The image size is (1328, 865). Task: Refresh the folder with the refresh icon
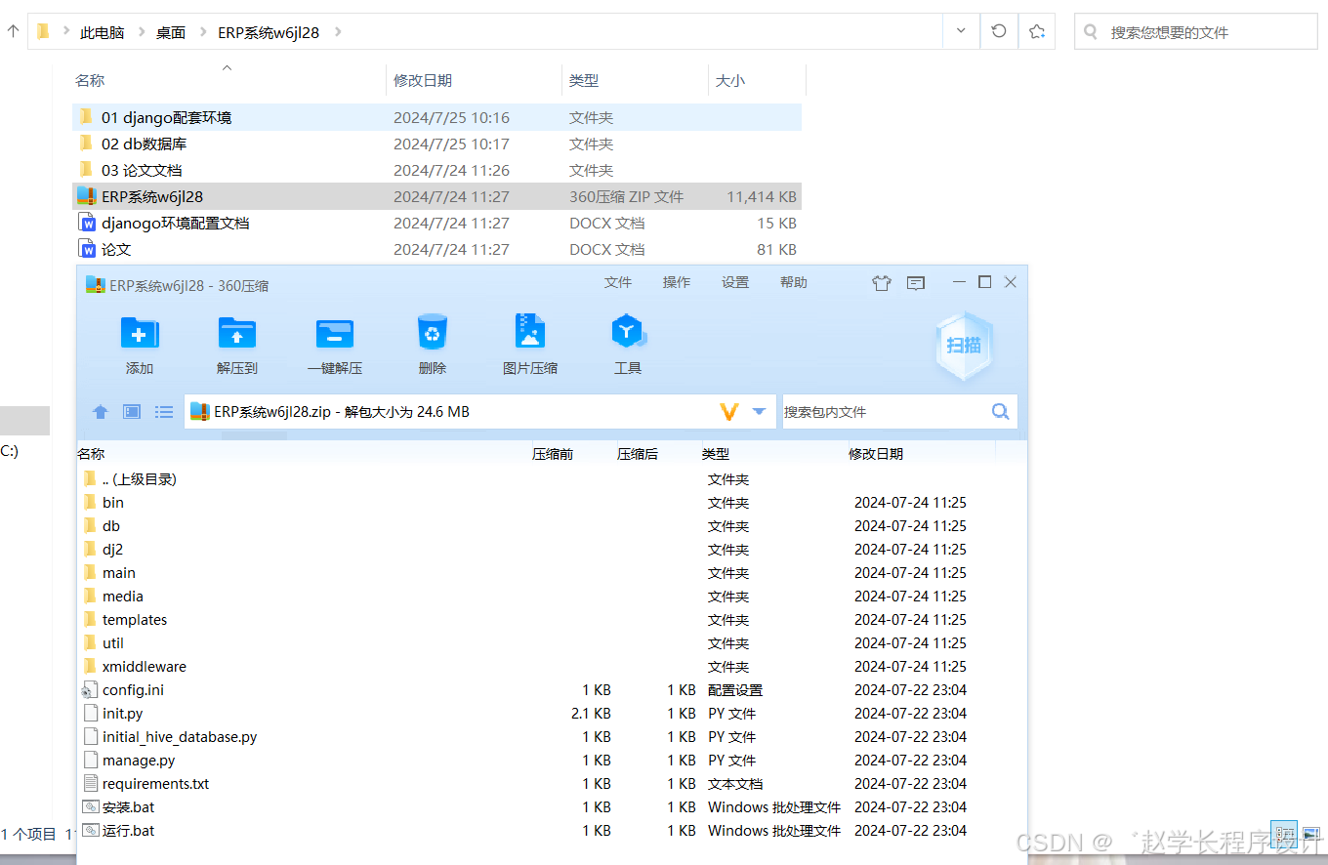pyautogui.click(x=997, y=30)
